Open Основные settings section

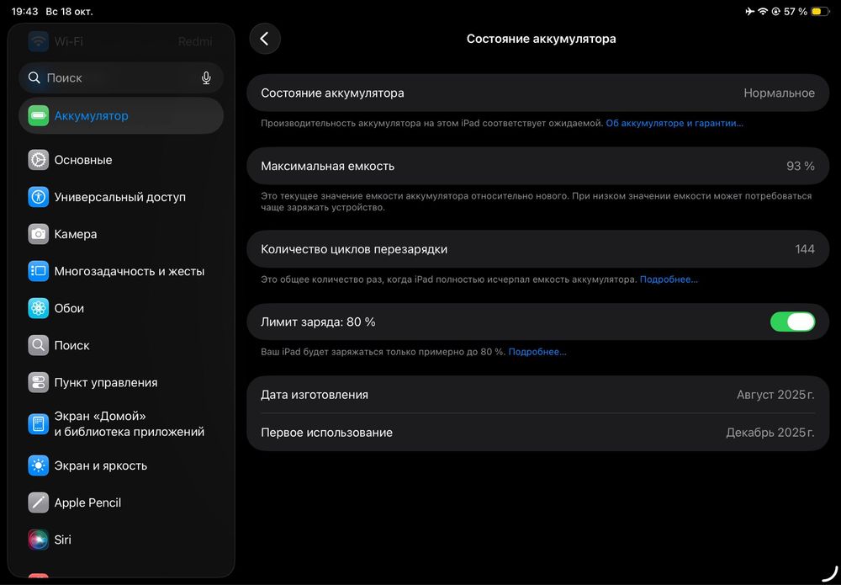click(x=121, y=160)
